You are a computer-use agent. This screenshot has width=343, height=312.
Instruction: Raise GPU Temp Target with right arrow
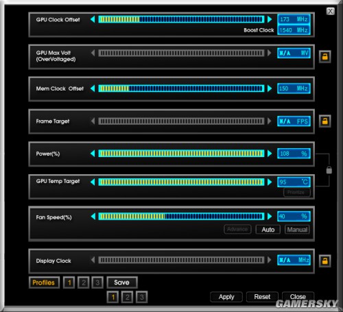(270, 182)
